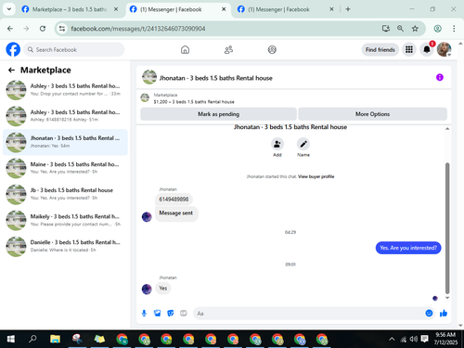Open the Friends icon in top navigation

228,49
